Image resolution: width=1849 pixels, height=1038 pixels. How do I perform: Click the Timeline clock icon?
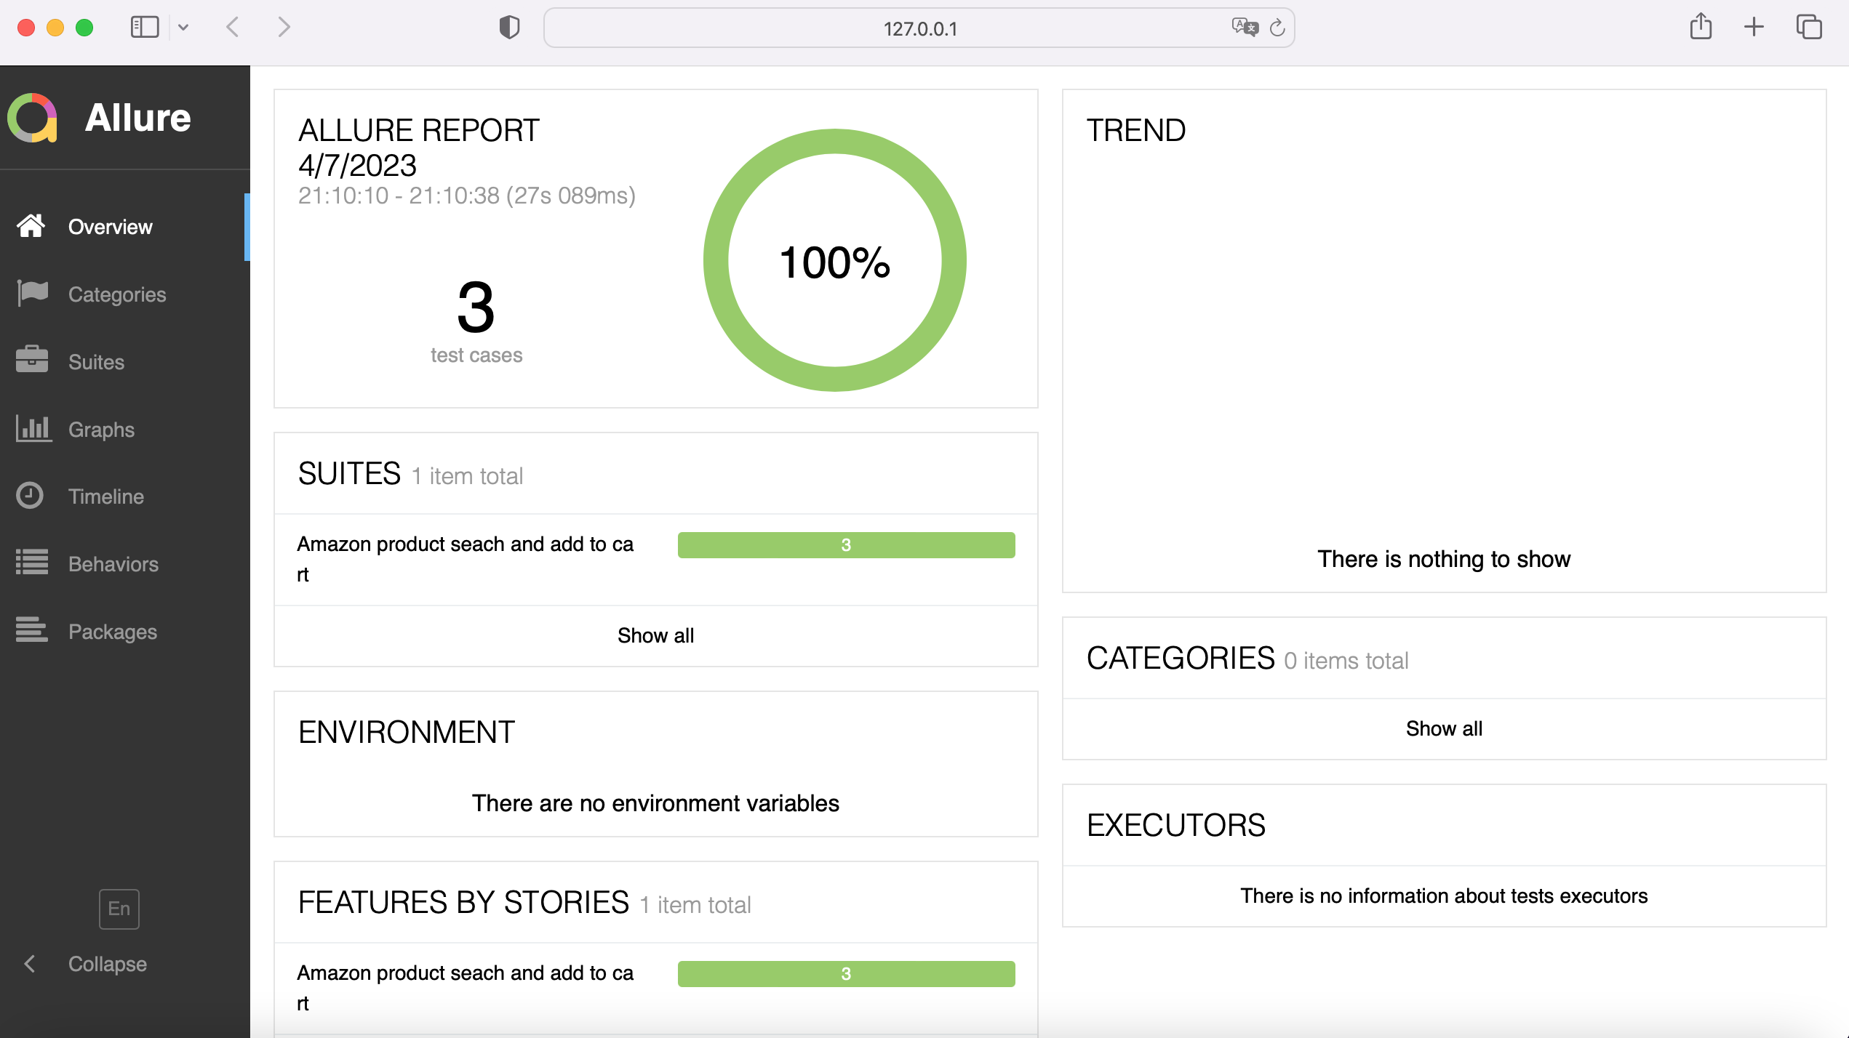click(30, 496)
